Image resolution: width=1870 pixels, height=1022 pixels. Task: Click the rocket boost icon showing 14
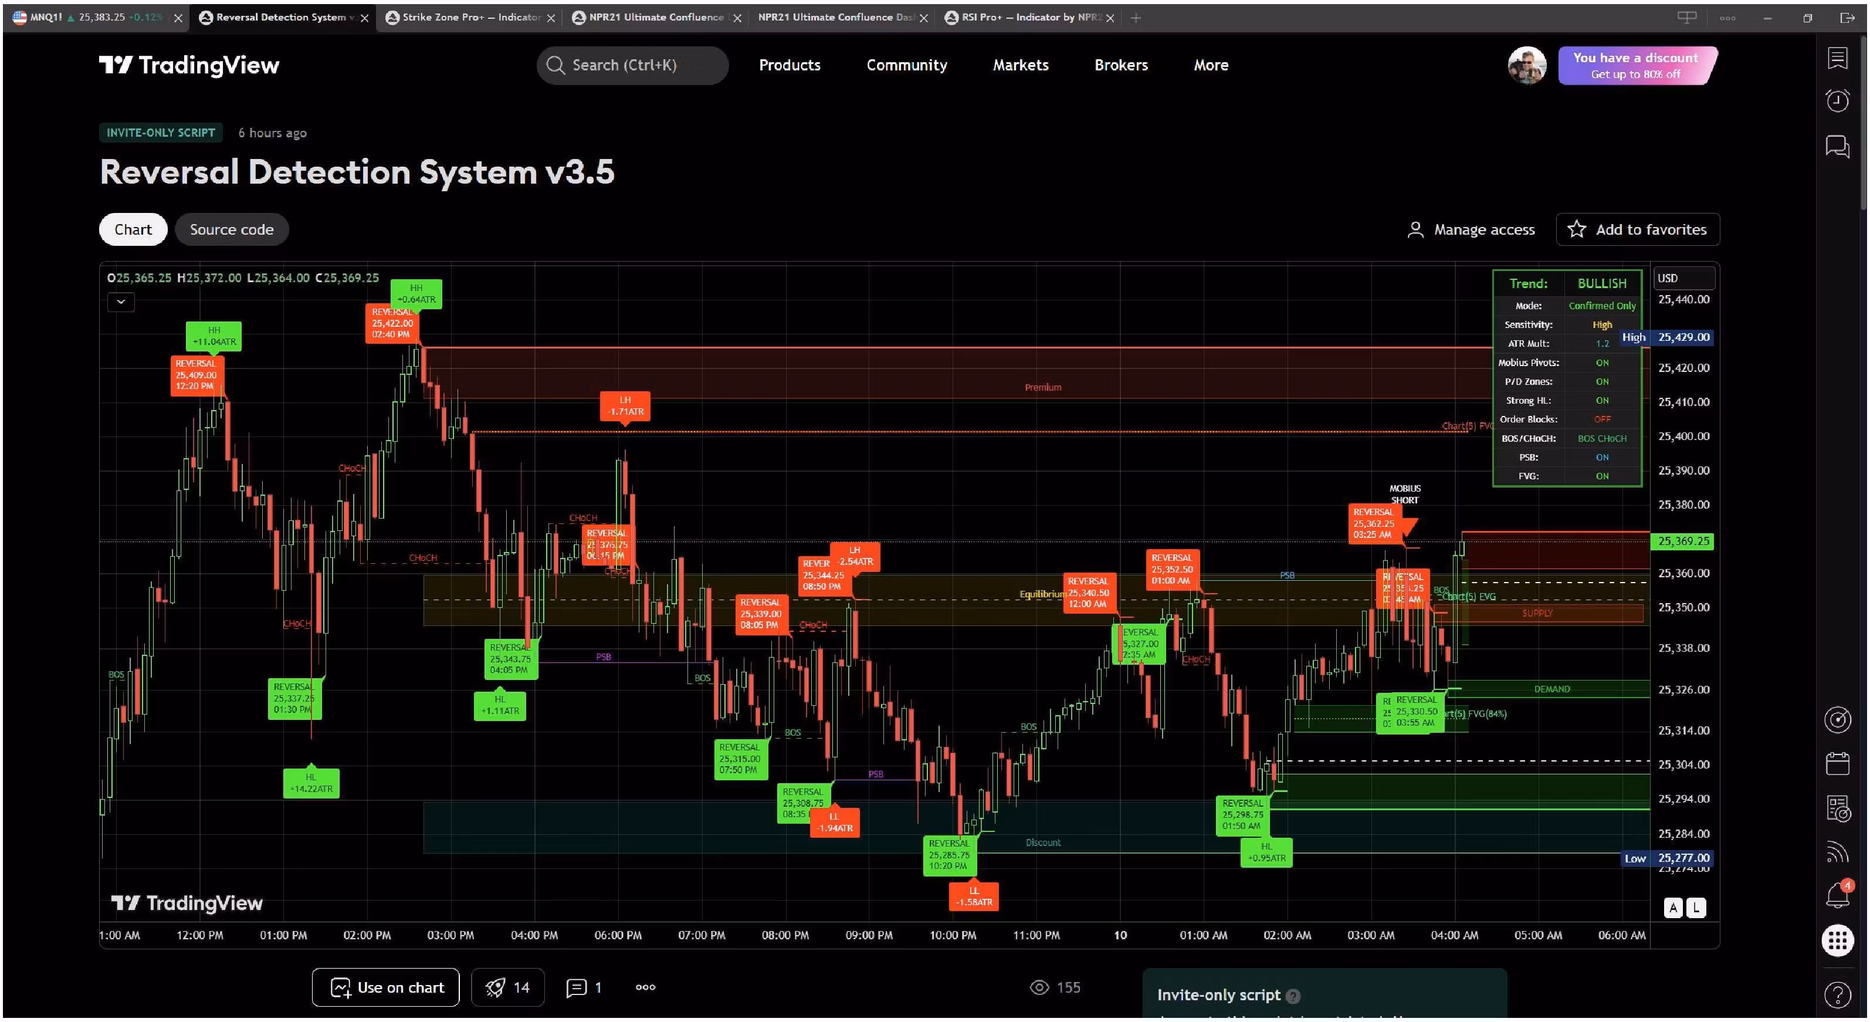pyautogui.click(x=507, y=987)
